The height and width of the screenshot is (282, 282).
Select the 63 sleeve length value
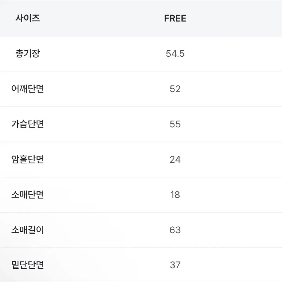(x=175, y=230)
